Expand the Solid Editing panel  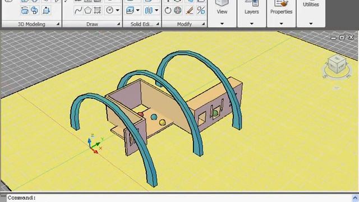click(x=158, y=24)
